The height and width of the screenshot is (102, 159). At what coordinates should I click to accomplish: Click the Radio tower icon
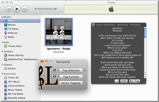pyautogui.click(x=6, y=37)
